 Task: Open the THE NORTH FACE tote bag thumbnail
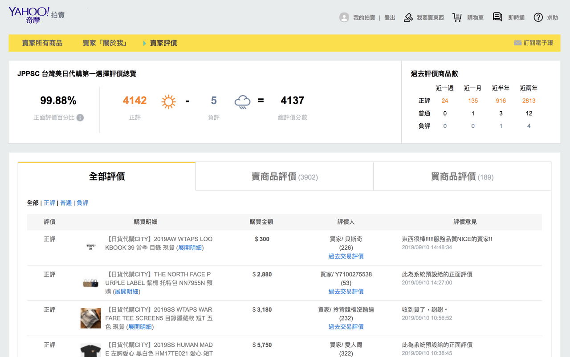[90, 283]
